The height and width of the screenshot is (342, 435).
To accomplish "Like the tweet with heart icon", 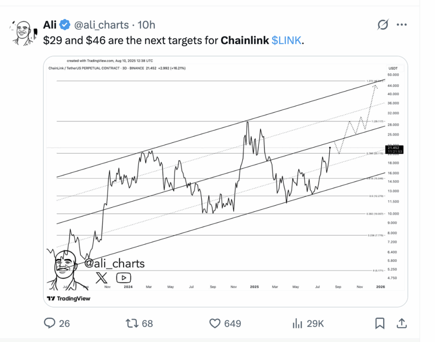I will tap(215, 323).
